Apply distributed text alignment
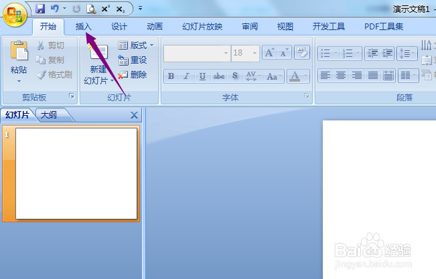 point(388,76)
